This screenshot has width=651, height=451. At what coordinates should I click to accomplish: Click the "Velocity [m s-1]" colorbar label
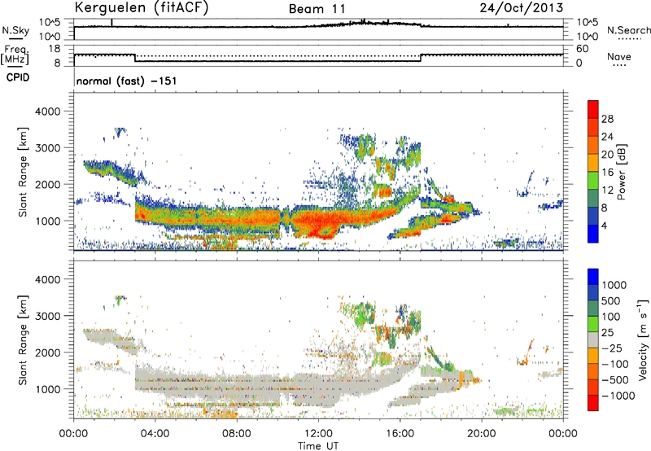click(x=643, y=339)
